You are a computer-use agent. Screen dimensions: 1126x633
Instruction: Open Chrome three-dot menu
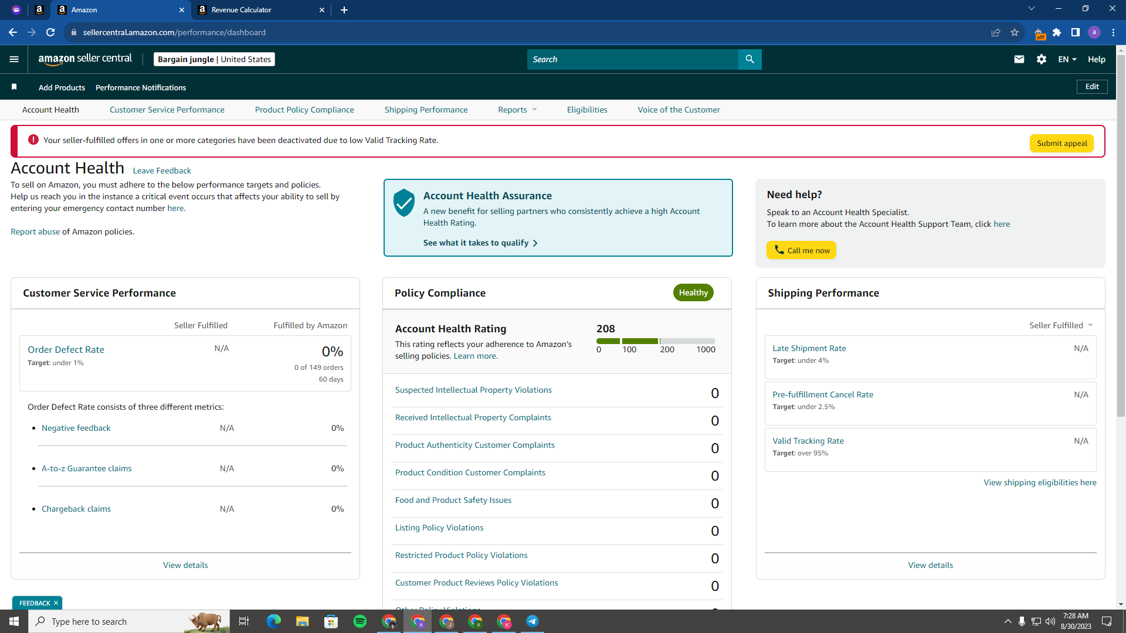click(x=1113, y=32)
